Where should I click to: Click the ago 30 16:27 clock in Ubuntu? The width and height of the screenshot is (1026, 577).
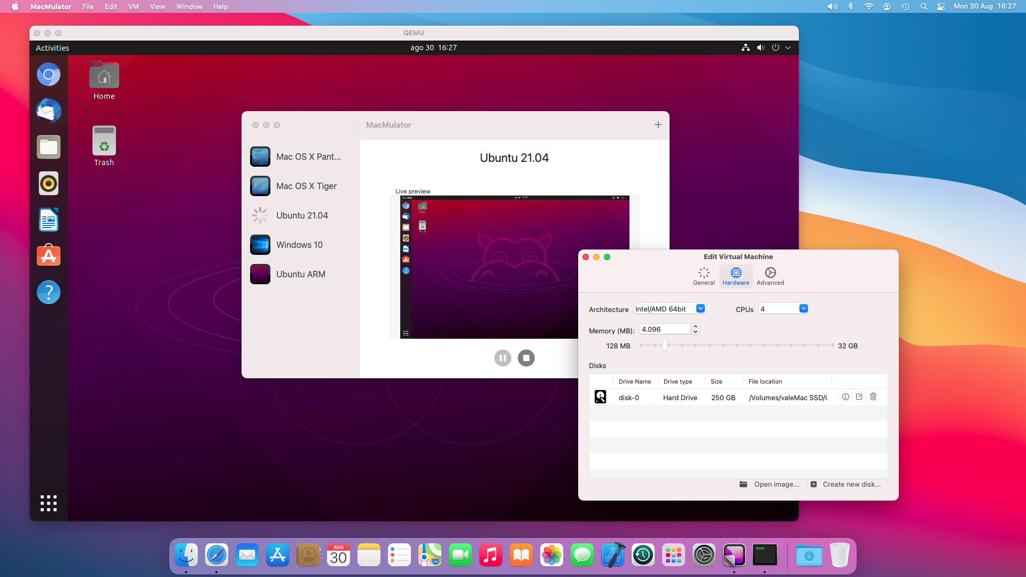(433, 48)
